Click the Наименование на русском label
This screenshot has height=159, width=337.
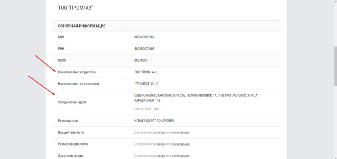tap(79, 72)
